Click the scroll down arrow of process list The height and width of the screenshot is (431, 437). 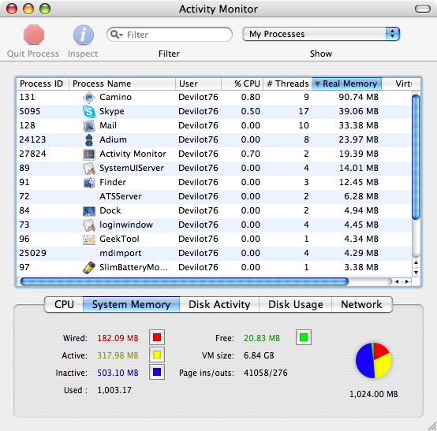[x=416, y=273]
